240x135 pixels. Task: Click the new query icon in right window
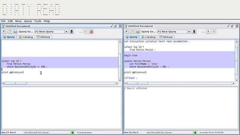coord(127,31)
